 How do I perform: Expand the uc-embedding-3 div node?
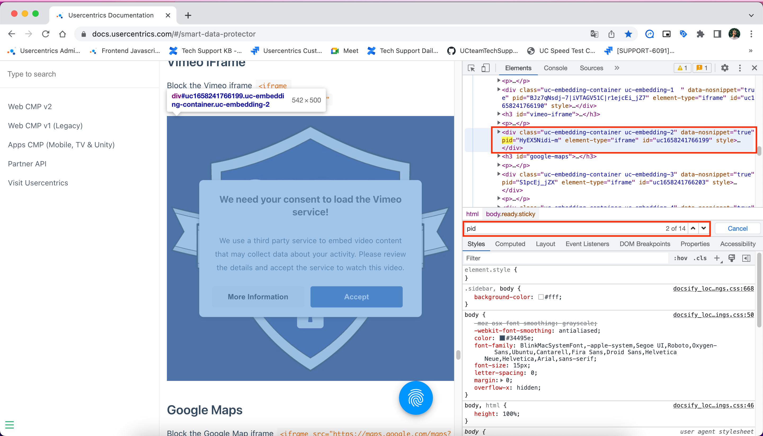tap(498, 174)
